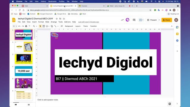Open the Format menu

(41, 22)
